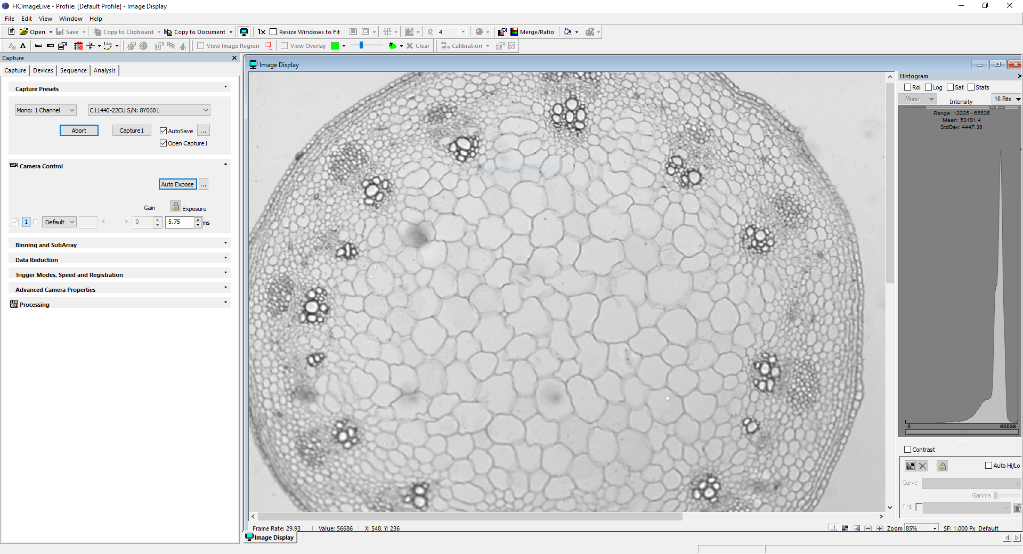Click the Auto Expose button
Screen dimensions: 1023x554
coord(177,184)
